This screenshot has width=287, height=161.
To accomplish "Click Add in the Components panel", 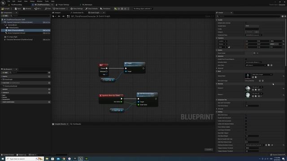I will [5, 16].
